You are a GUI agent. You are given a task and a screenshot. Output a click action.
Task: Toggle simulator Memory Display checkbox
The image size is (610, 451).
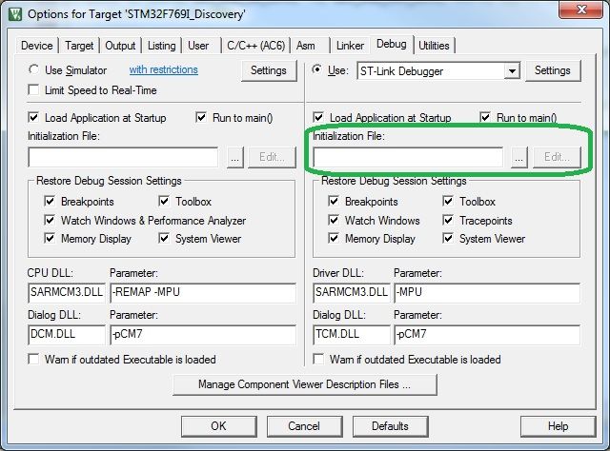pos(50,238)
